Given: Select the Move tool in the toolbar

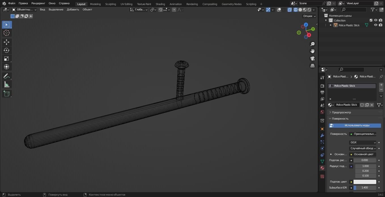Looking at the screenshot, I should 6,42.
